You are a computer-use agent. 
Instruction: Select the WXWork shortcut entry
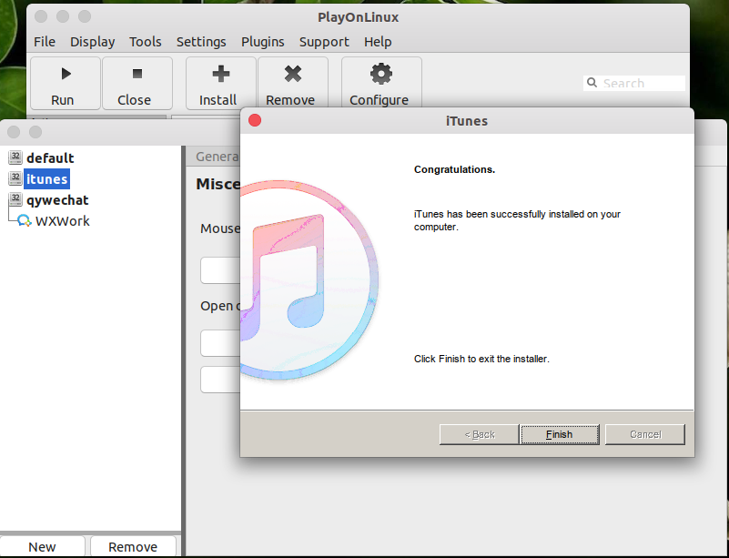62,220
